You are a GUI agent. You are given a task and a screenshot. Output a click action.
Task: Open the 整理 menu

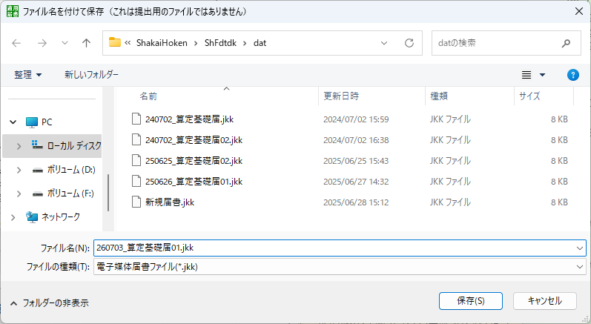pos(27,75)
